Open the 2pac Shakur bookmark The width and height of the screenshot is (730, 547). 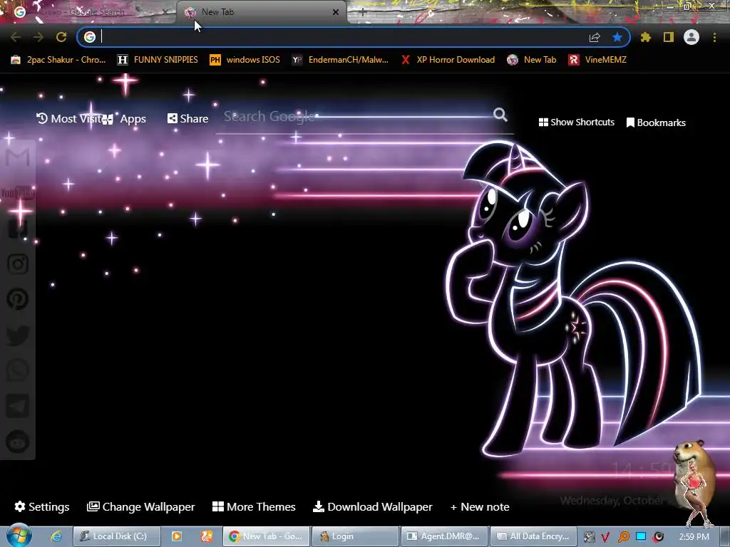(x=58, y=60)
